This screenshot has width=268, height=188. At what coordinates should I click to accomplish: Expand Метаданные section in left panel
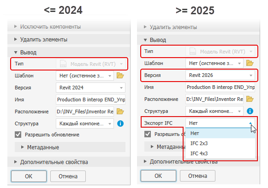click(x=70, y=147)
